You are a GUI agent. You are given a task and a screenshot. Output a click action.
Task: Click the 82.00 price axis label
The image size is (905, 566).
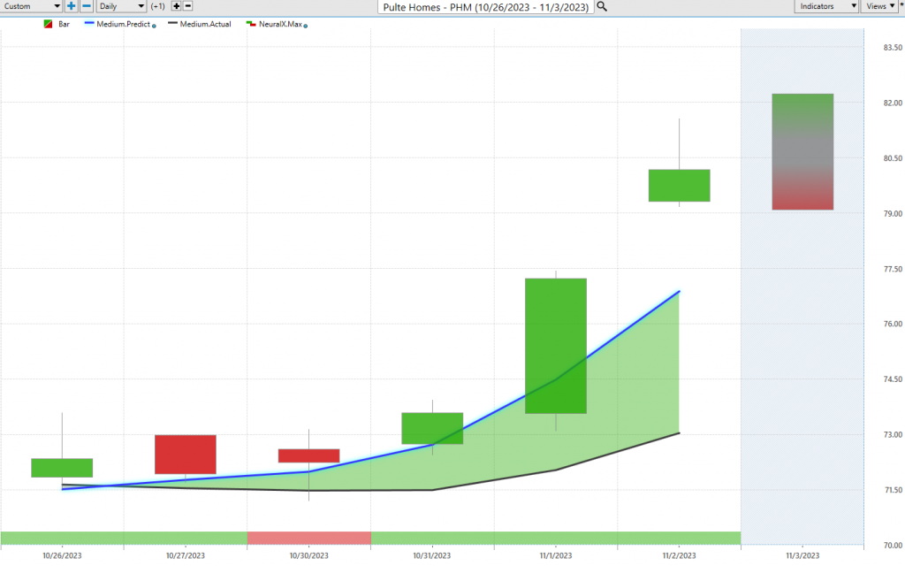point(893,103)
